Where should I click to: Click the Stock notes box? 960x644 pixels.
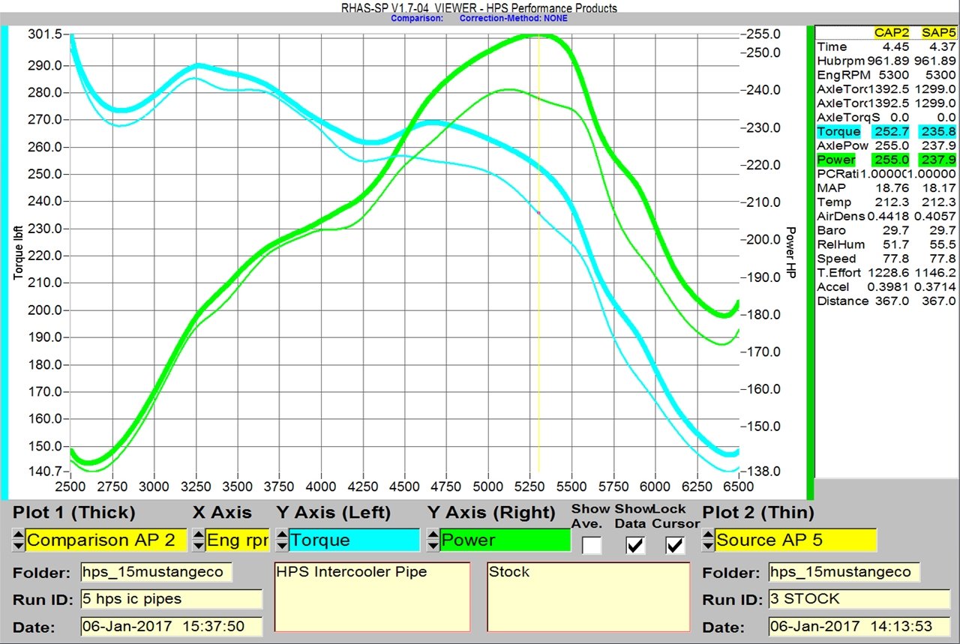589,597
